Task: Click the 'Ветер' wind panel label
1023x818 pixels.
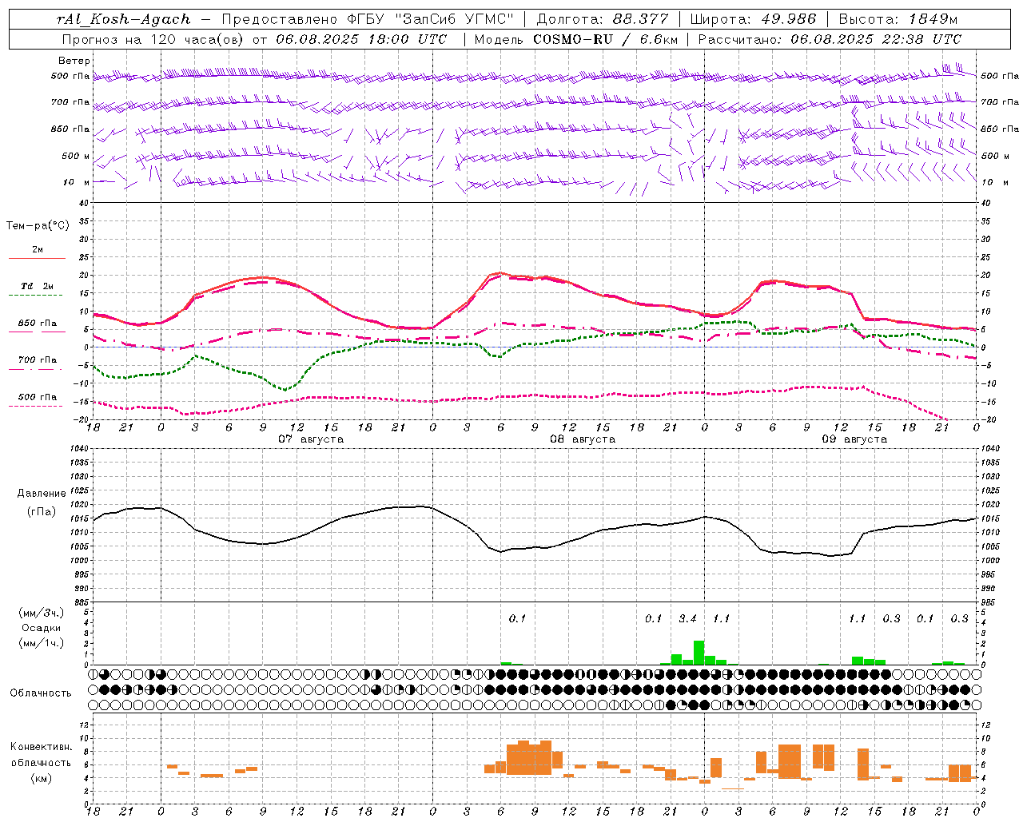Action: 74,61
